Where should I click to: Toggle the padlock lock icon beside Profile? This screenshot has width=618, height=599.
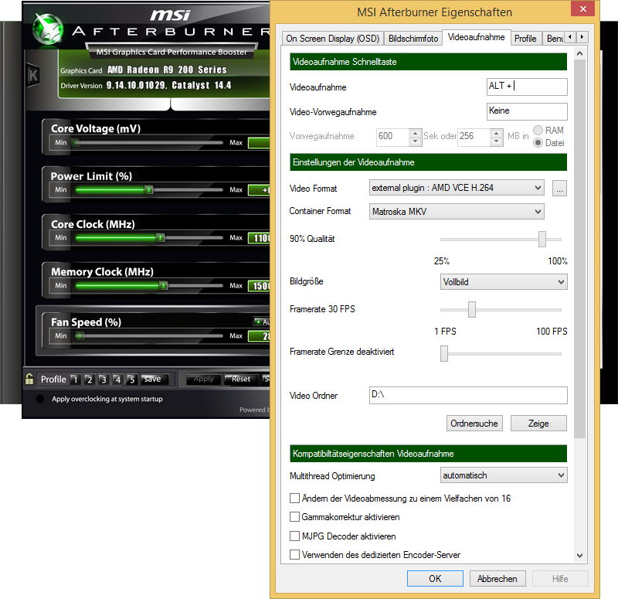[x=29, y=379]
